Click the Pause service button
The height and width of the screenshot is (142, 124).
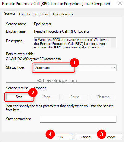click(75, 97)
